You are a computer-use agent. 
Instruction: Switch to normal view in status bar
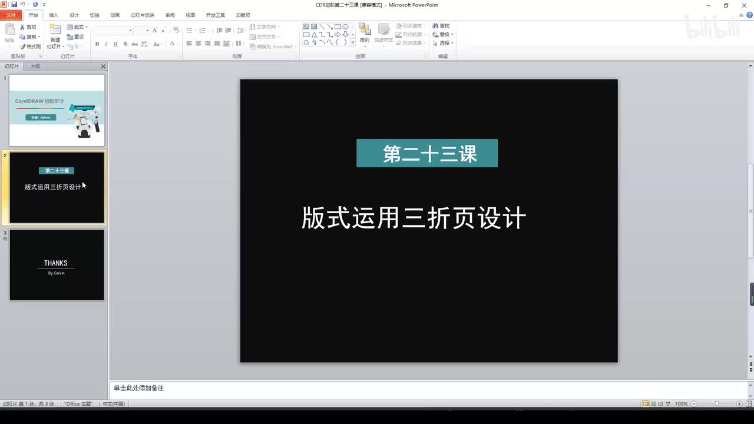tap(646, 404)
